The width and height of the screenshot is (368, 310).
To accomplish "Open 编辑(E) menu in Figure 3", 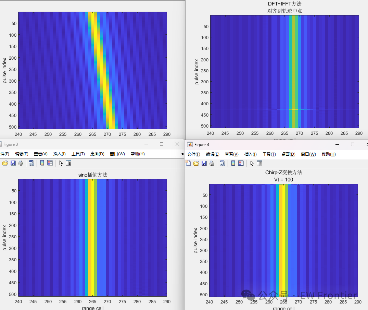I will coord(22,154).
